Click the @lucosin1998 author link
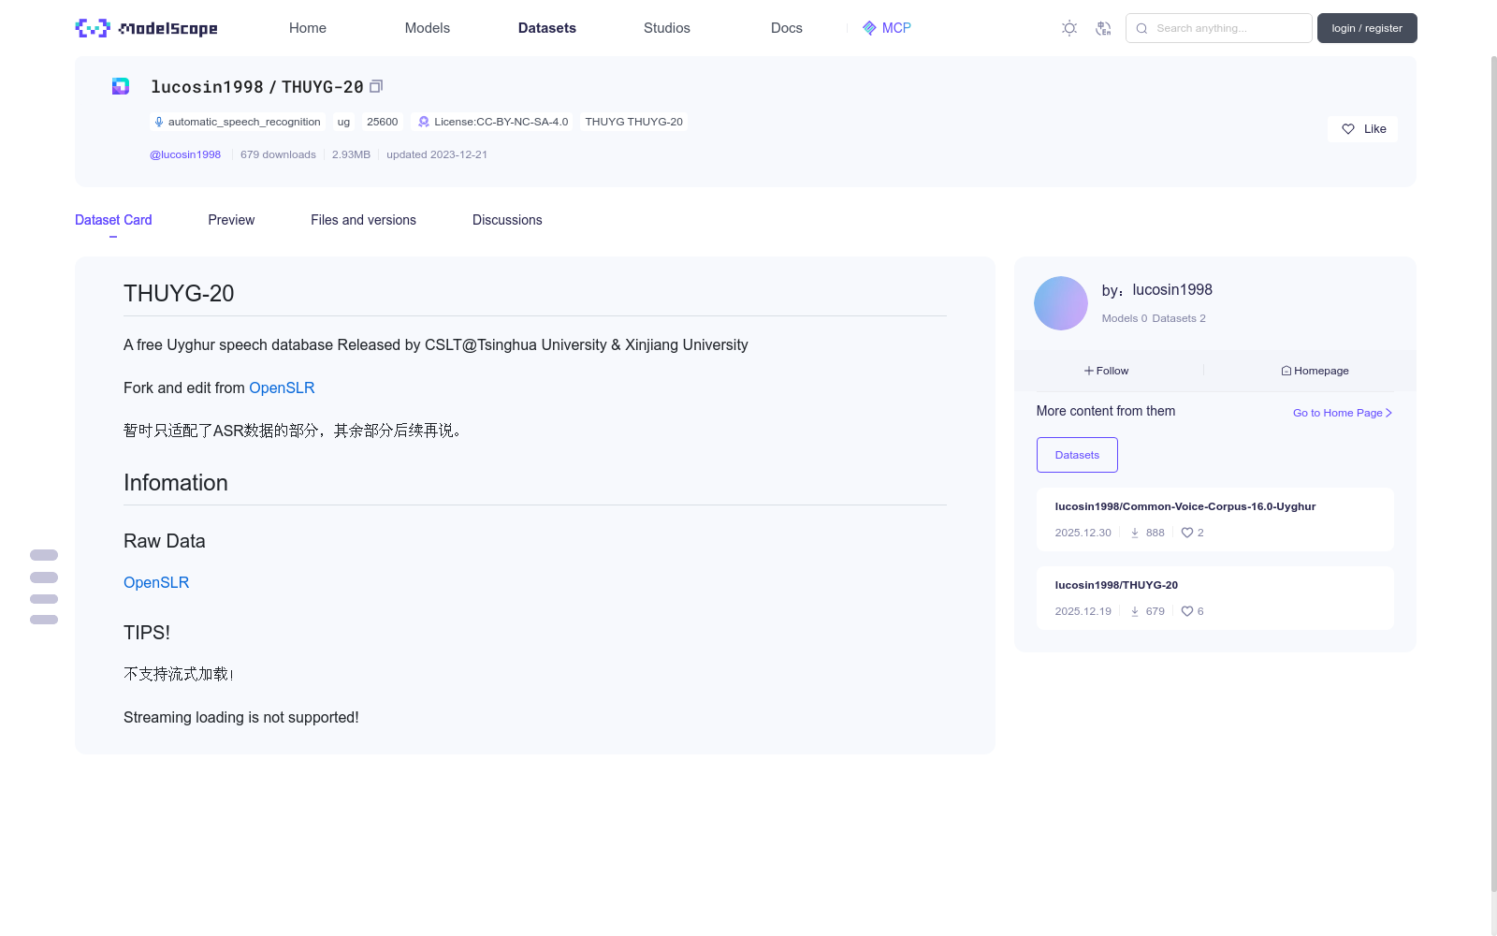The image size is (1497, 936). 185,154
